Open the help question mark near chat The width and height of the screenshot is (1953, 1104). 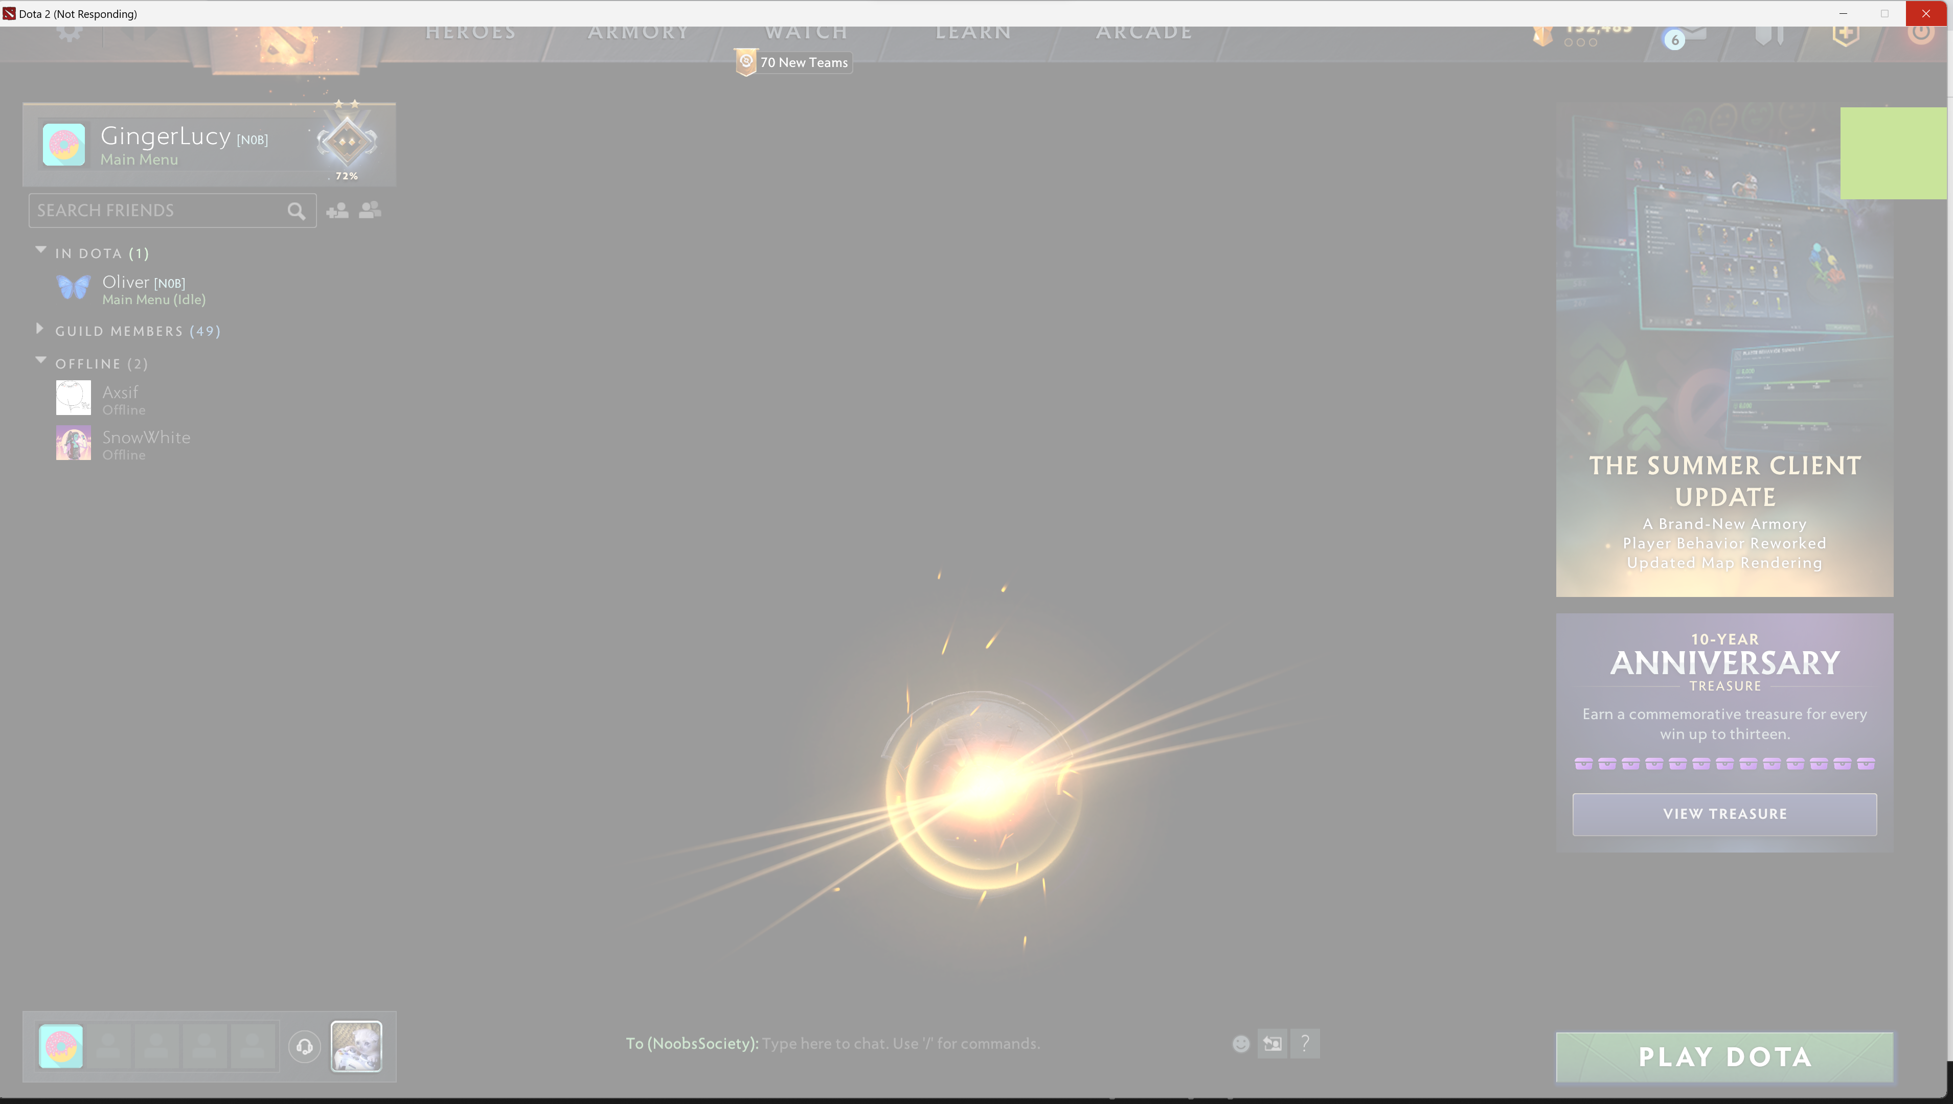pyautogui.click(x=1305, y=1043)
